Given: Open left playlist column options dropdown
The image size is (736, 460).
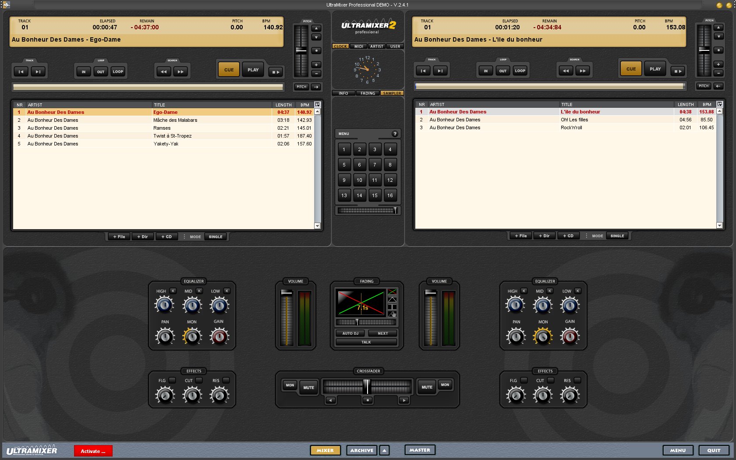Looking at the screenshot, I should (318, 104).
